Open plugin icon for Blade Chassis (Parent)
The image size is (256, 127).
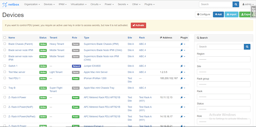click(181, 44)
